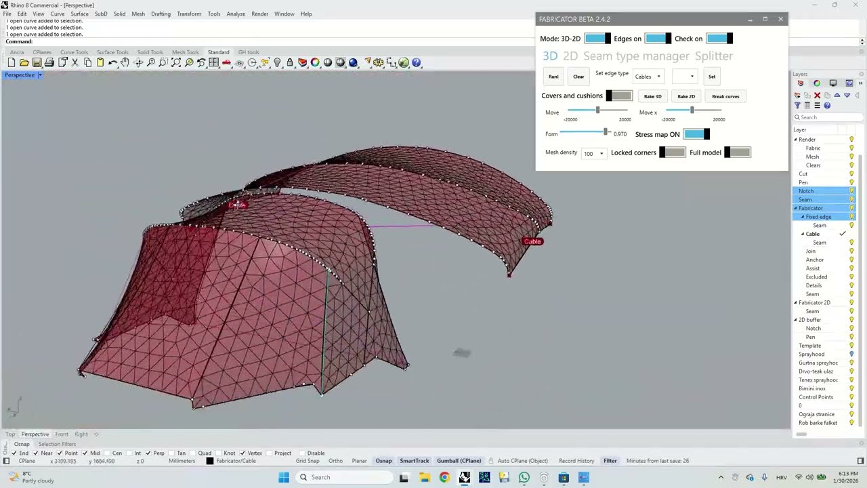Collapse the Fabricator 2D layer group
This screenshot has height=488, width=867.
796,303
